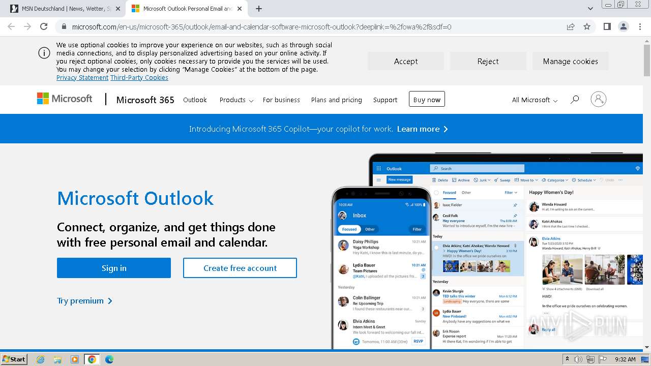Screen dimensions: 651x366
Task: Open the tab search chevron
Action: coord(590,9)
